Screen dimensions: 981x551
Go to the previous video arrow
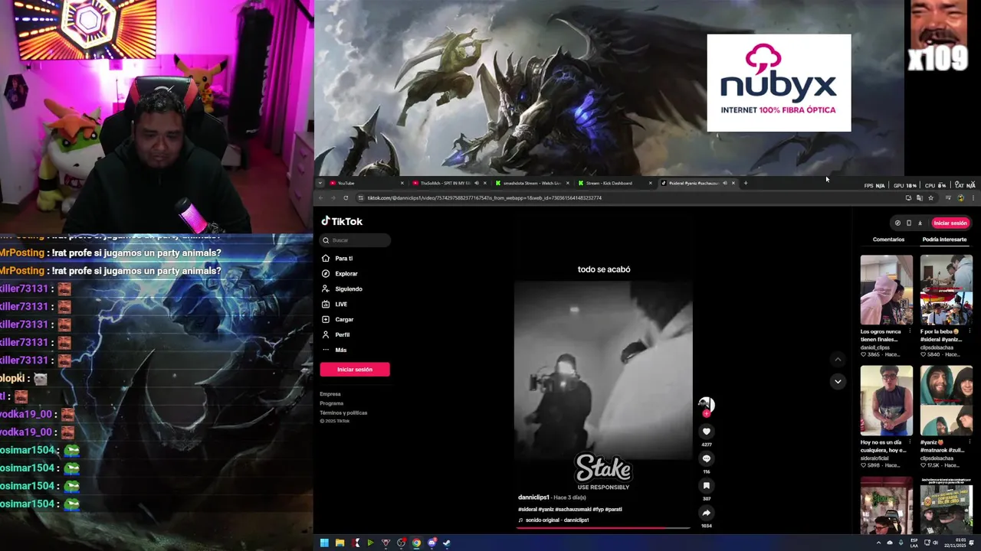[x=838, y=359]
